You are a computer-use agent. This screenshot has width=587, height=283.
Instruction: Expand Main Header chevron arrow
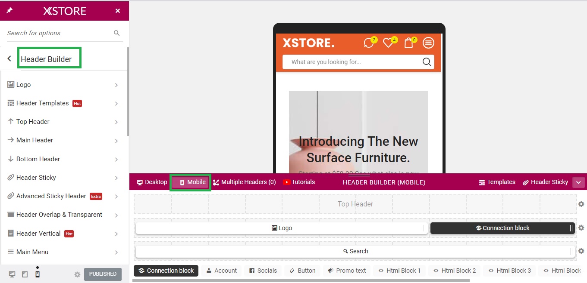click(116, 141)
